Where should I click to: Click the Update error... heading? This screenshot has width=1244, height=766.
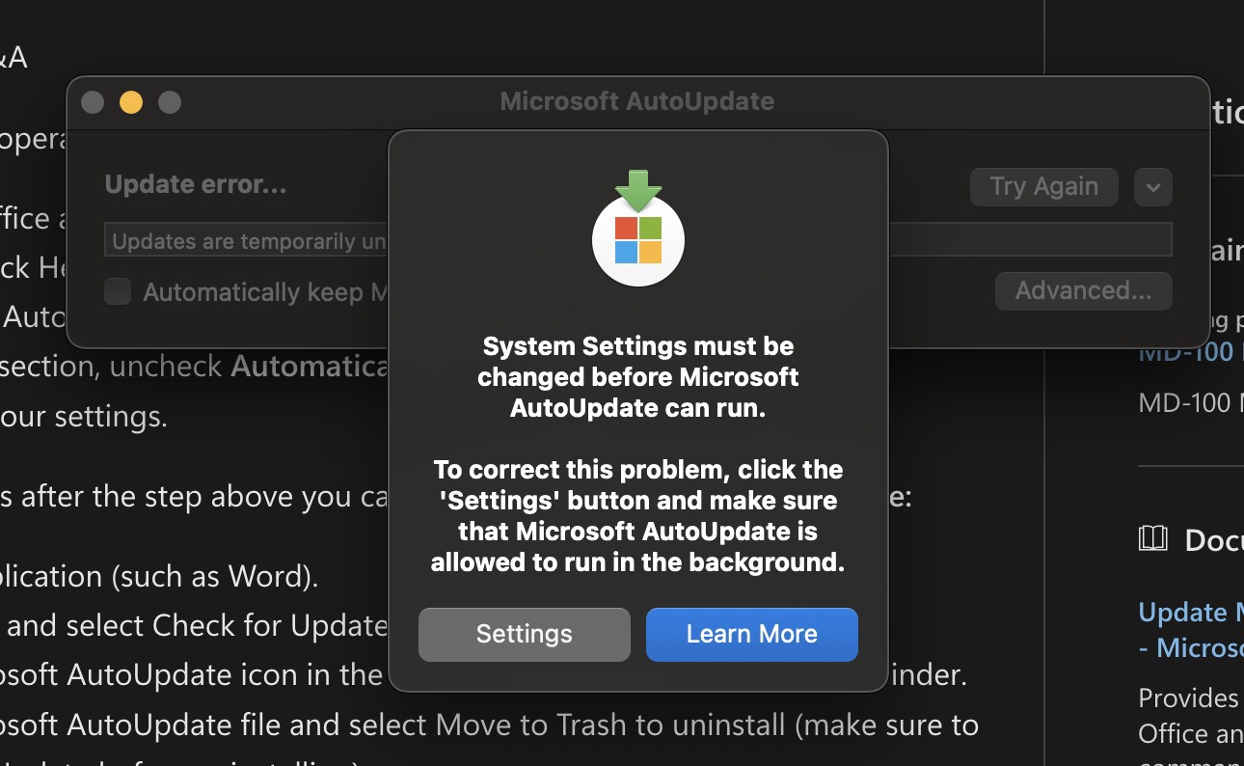[x=195, y=183]
